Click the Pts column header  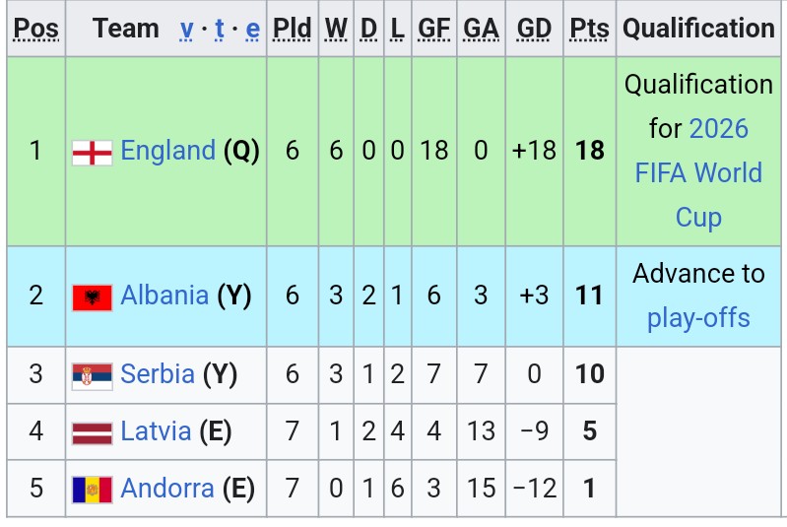[x=589, y=29]
